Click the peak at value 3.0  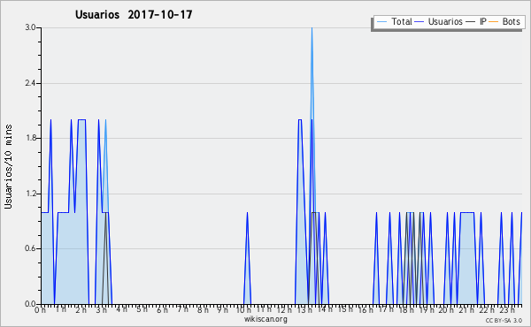[312, 28]
